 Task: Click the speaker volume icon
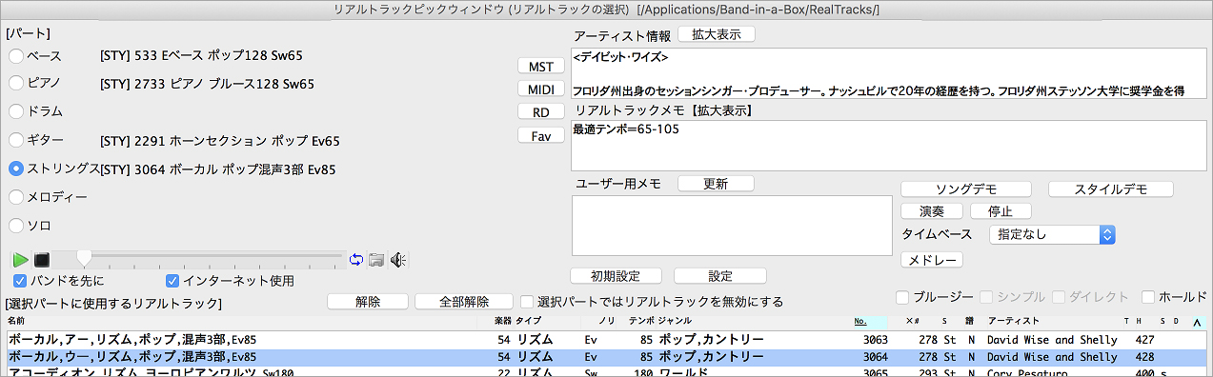(x=398, y=259)
